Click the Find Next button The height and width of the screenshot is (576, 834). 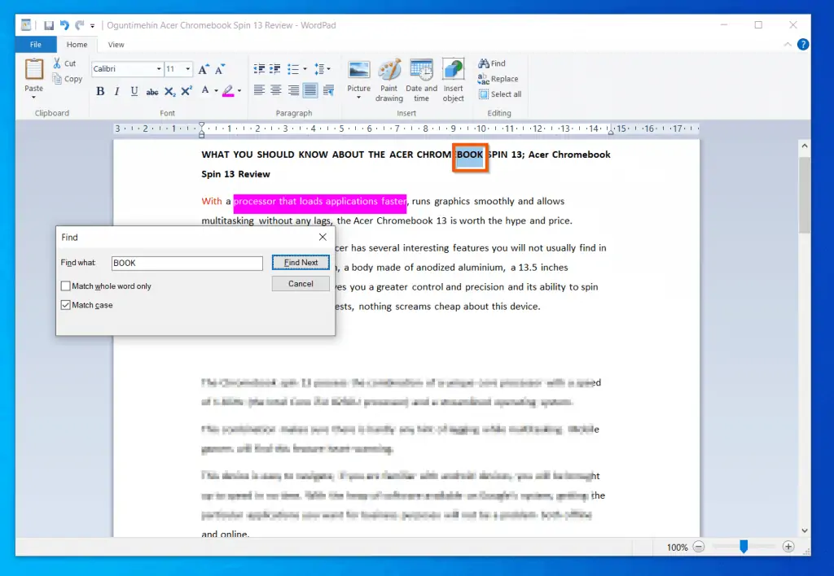coord(301,263)
